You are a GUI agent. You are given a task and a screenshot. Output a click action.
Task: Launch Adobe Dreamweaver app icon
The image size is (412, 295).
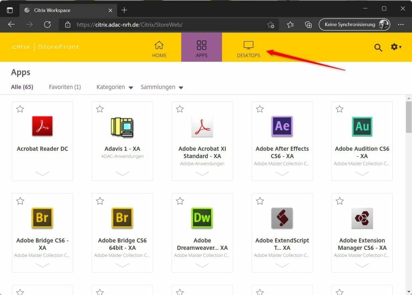(x=202, y=218)
